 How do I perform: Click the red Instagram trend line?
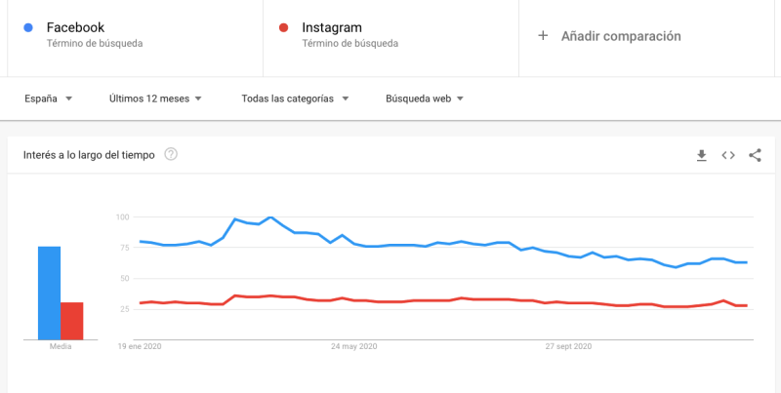click(x=439, y=299)
